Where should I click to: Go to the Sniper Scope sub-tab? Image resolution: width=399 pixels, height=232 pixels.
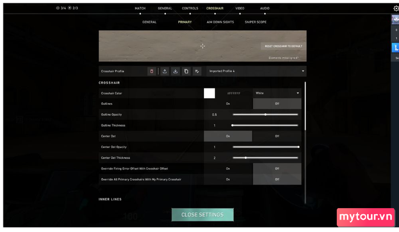254,22
